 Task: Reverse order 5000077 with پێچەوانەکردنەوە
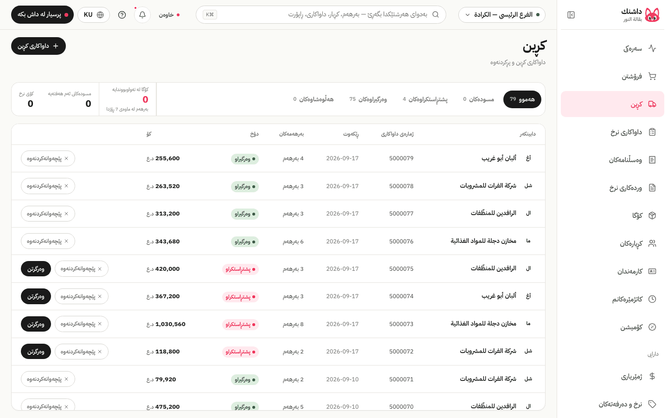point(48,214)
